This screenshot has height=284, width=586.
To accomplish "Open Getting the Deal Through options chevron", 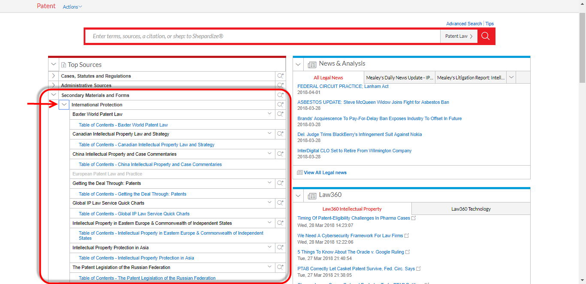I will coord(270,183).
